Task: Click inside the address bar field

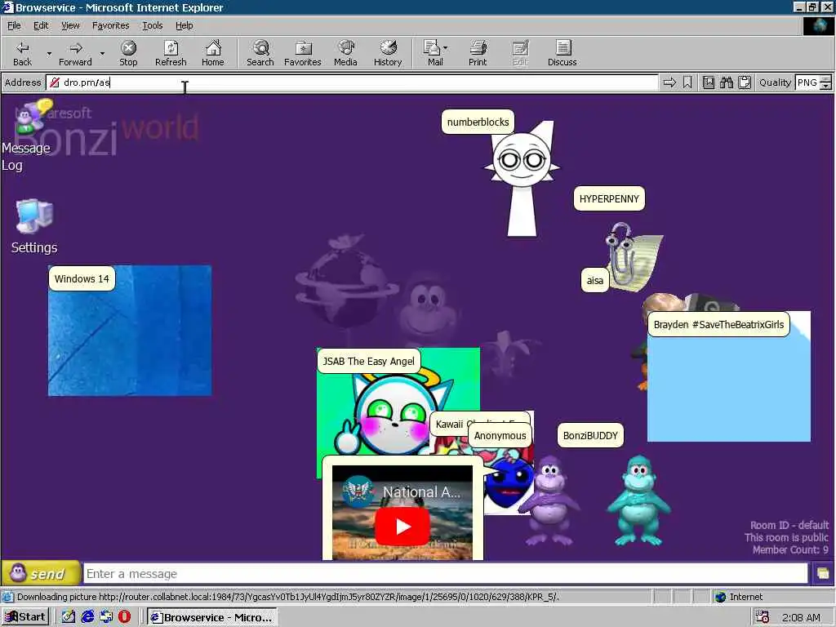Action: point(352,82)
